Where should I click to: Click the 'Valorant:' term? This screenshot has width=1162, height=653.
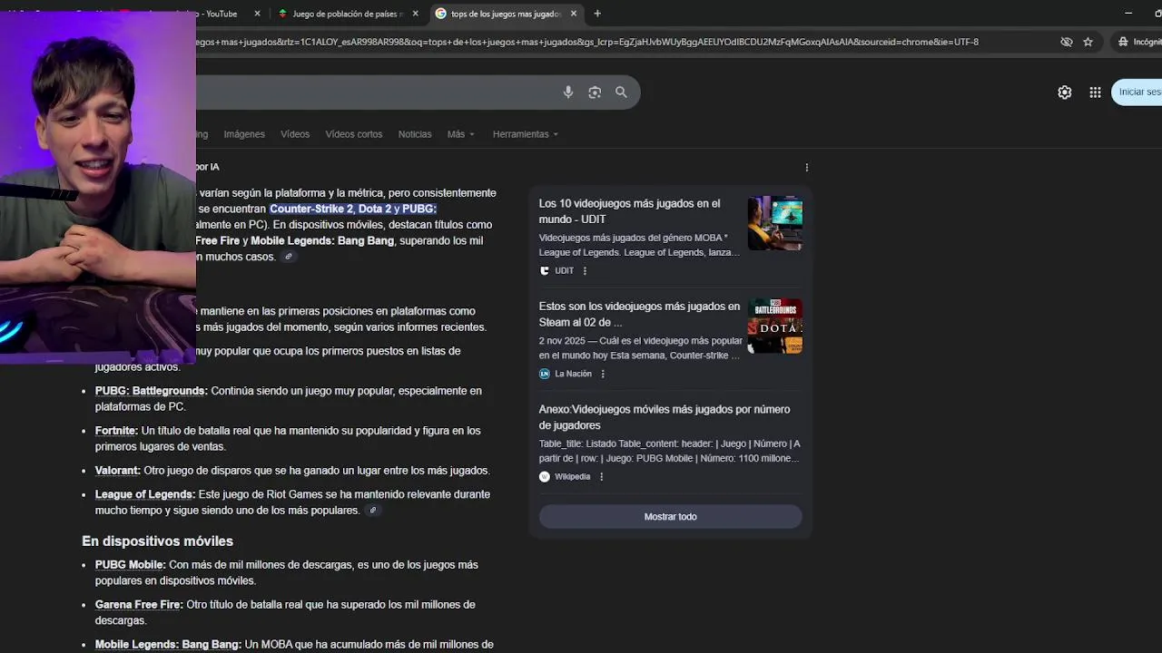click(118, 471)
